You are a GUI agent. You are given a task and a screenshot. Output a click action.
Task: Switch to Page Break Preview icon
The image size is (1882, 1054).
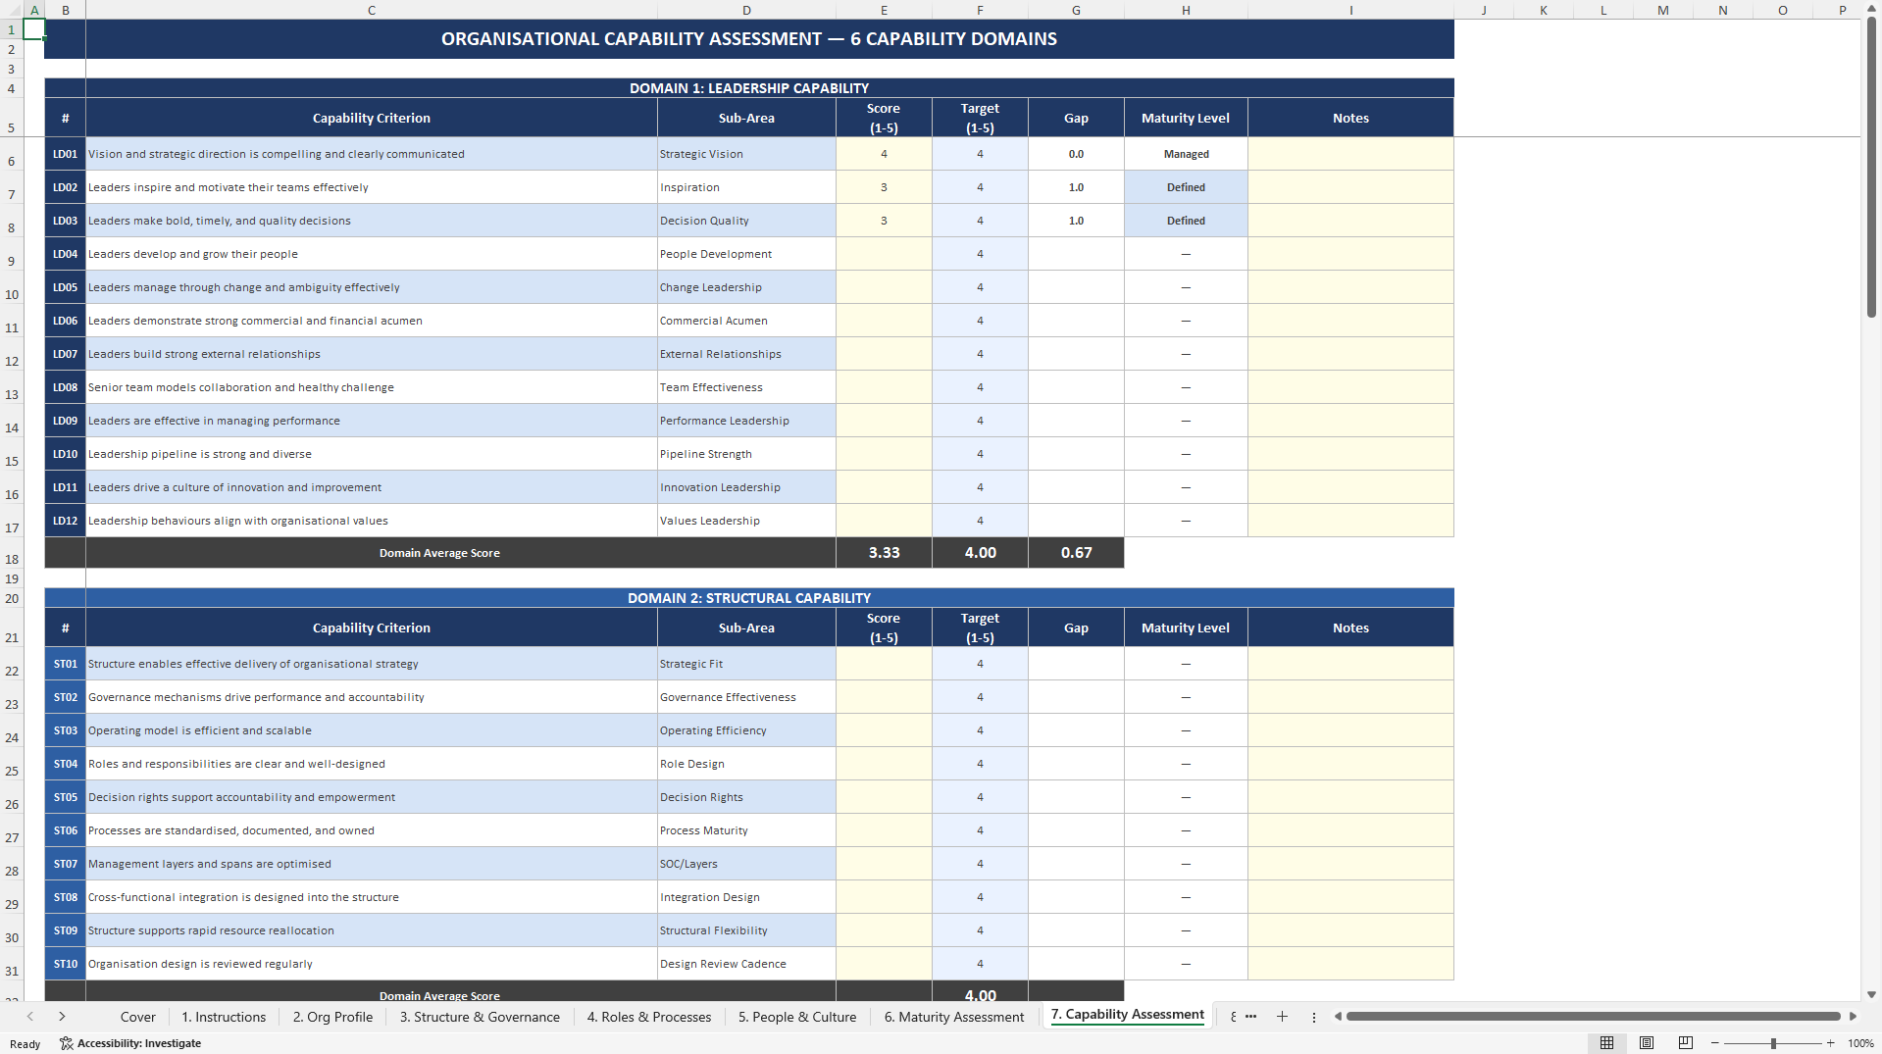click(x=1686, y=1043)
